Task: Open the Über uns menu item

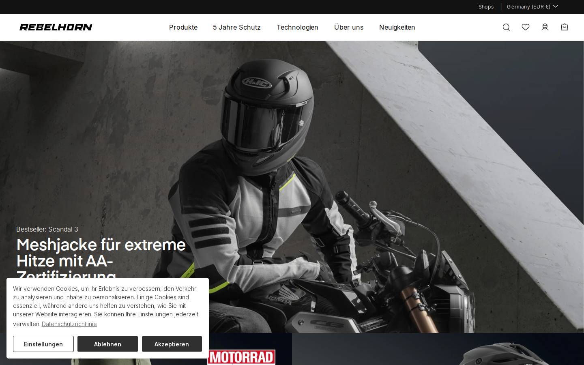Action: click(x=349, y=27)
